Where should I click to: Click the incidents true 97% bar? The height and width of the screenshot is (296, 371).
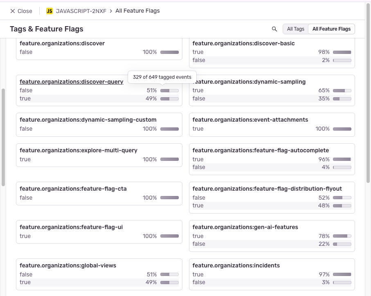(342, 274)
